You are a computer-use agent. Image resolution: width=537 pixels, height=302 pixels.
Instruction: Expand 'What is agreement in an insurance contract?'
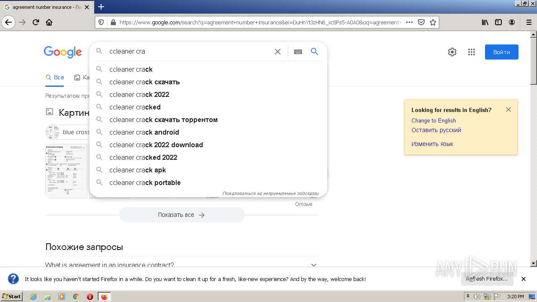[x=182, y=264]
